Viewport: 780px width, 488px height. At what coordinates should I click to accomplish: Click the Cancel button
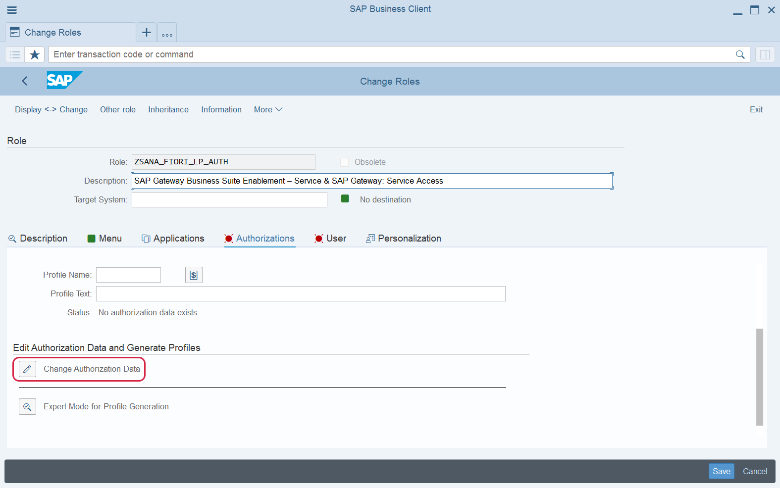tap(755, 471)
